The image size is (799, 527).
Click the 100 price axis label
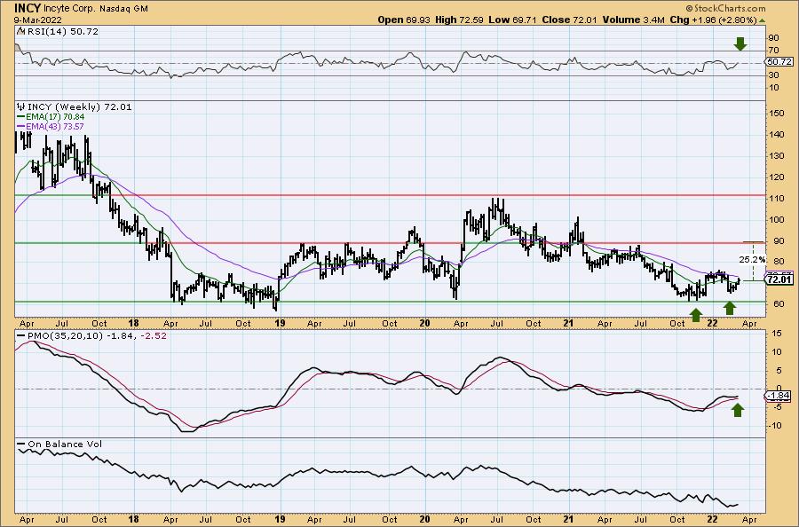click(778, 220)
